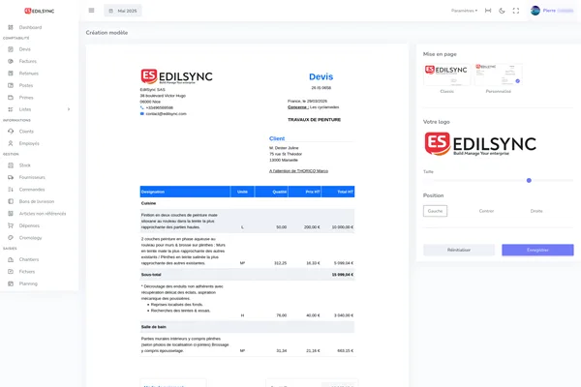Enter fullscreen using the expand icon

click(515, 11)
